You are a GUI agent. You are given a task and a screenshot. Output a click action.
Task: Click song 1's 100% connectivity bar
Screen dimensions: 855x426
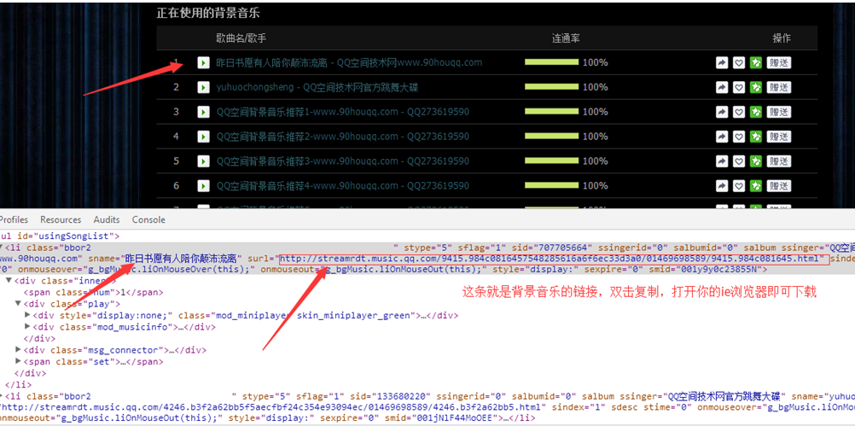click(551, 62)
